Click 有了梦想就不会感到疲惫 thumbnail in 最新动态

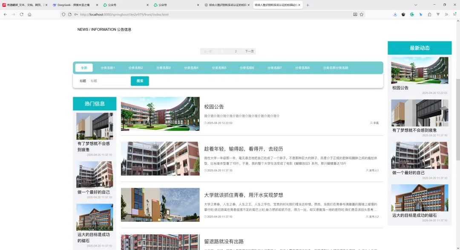[x=420, y=113]
